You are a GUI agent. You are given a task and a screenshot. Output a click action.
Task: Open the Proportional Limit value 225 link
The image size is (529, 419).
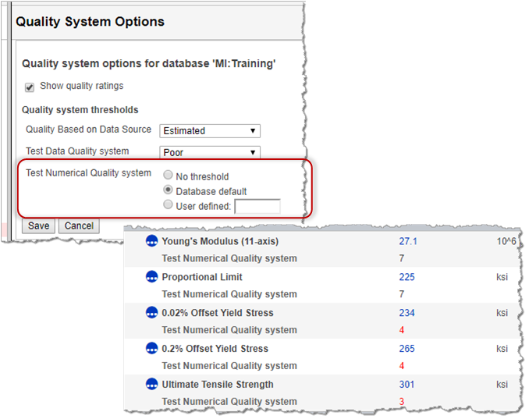pos(407,277)
